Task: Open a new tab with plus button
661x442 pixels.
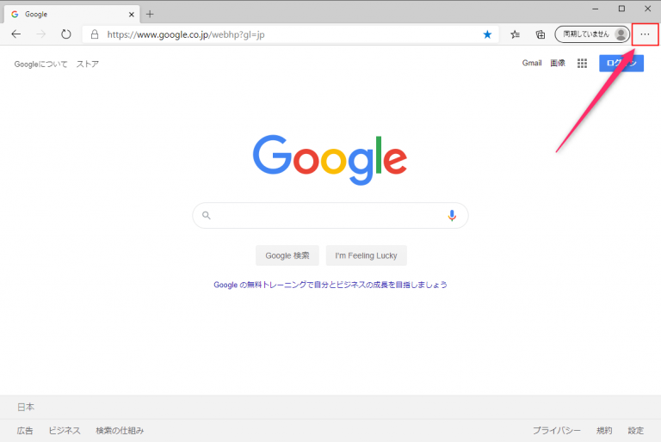Action: tap(150, 15)
